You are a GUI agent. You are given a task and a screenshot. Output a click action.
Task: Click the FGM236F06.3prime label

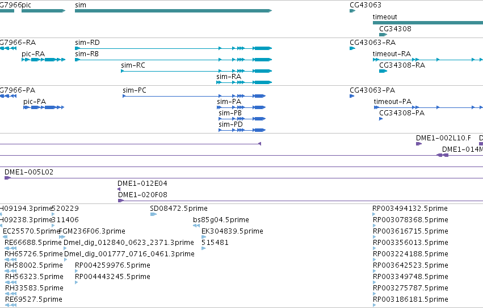point(92,231)
